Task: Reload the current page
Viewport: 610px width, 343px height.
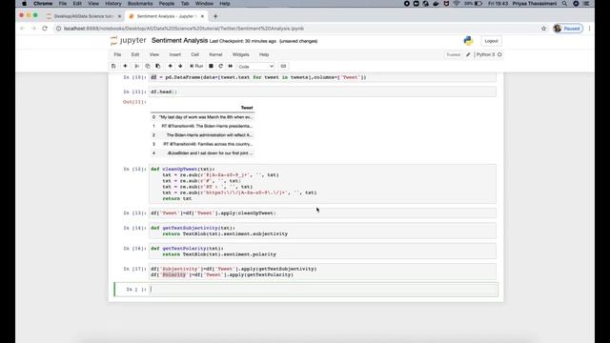Action: (45, 29)
